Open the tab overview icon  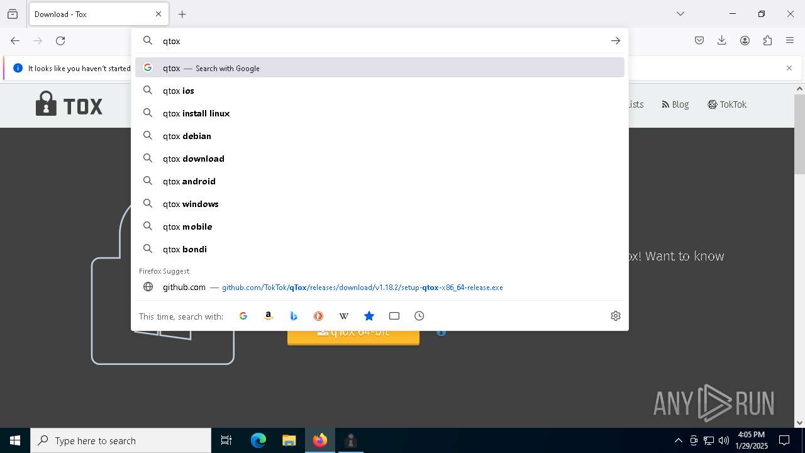coord(13,14)
